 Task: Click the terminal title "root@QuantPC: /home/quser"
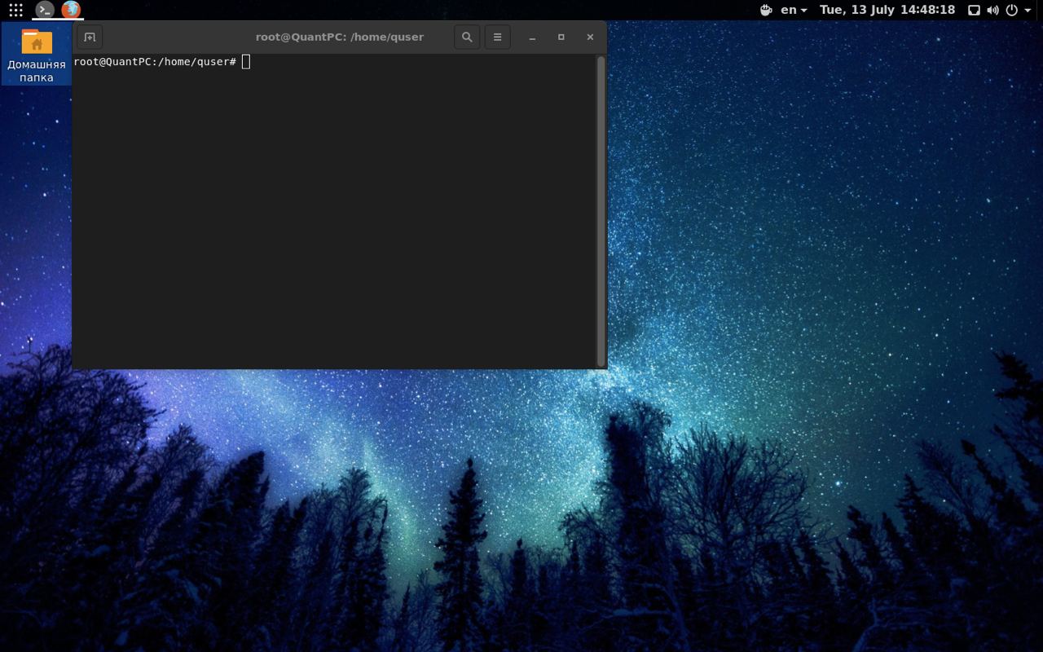coord(340,37)
